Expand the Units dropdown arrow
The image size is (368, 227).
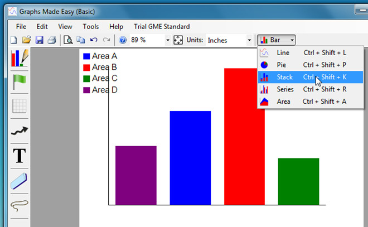249,40
